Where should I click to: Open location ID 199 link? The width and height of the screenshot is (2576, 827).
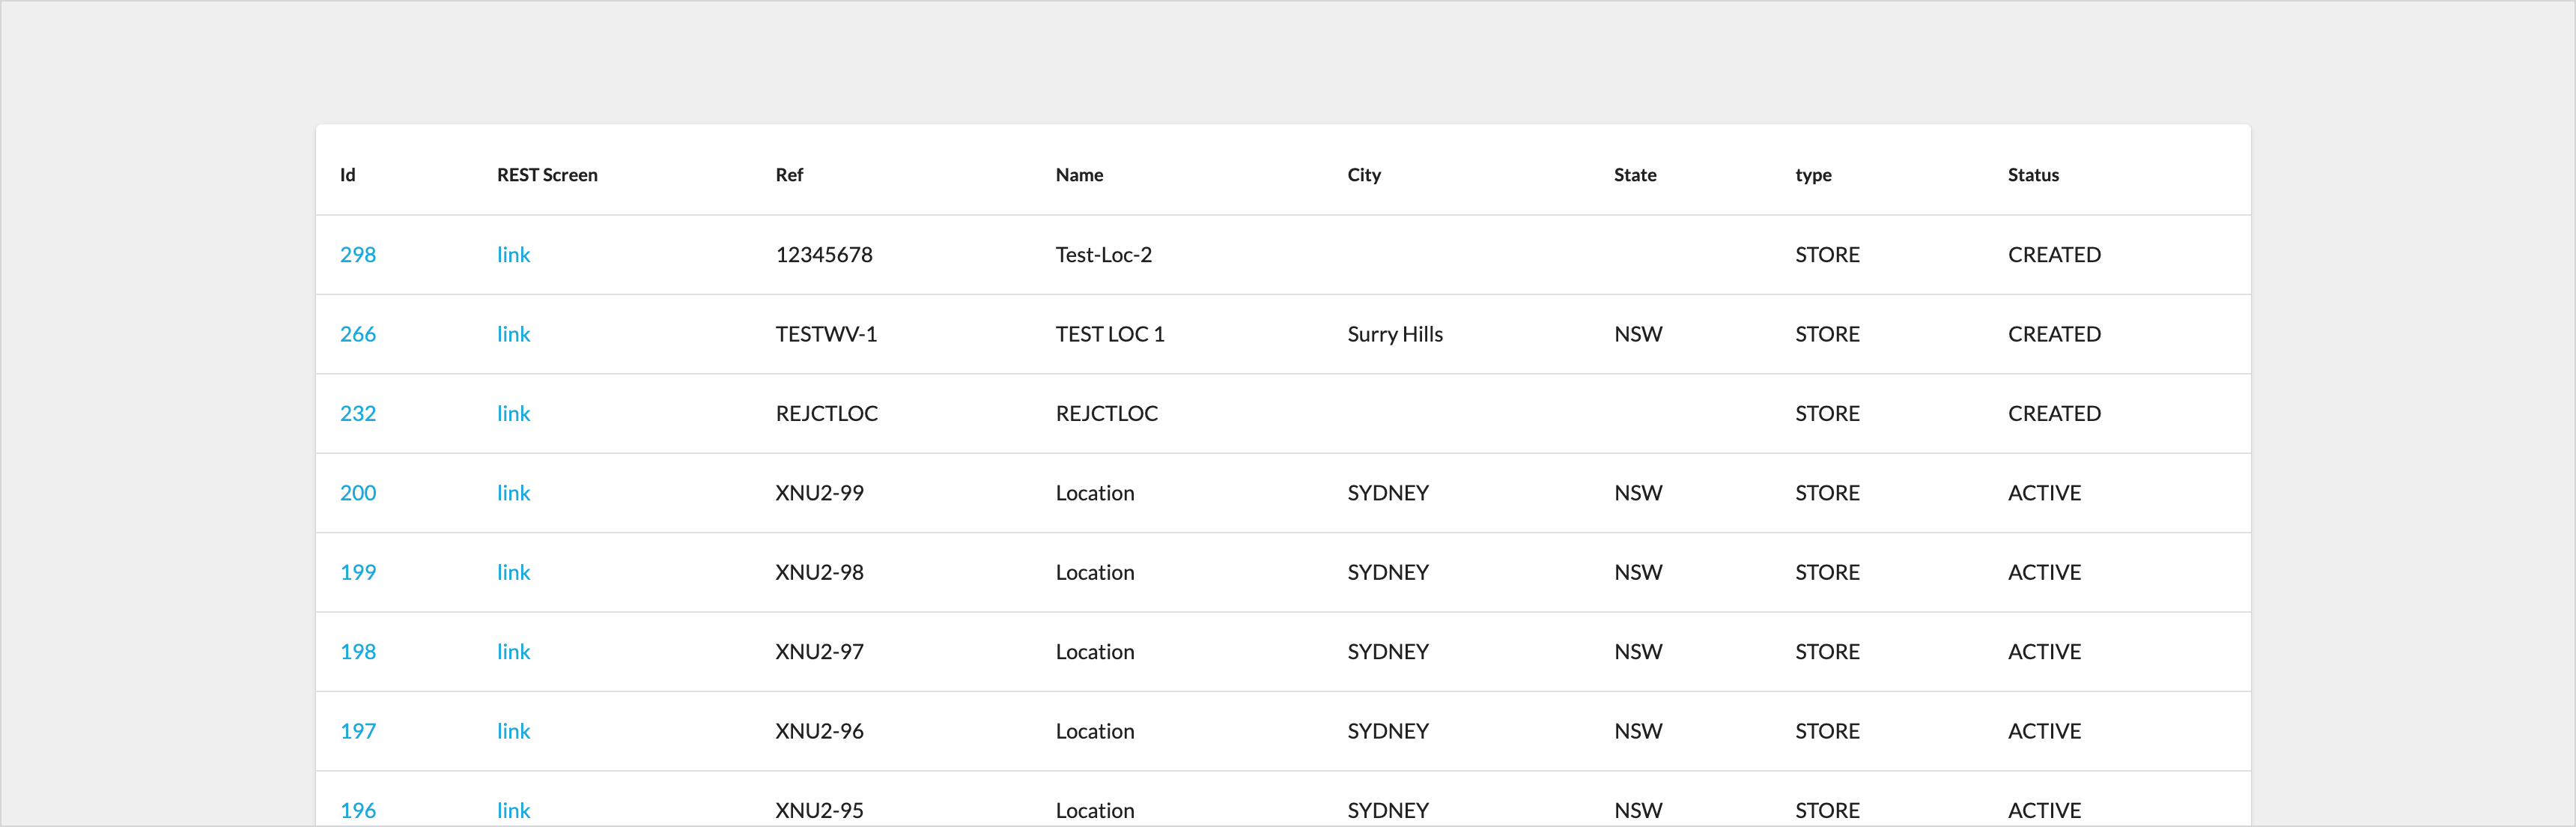click(x=357, y=573)
